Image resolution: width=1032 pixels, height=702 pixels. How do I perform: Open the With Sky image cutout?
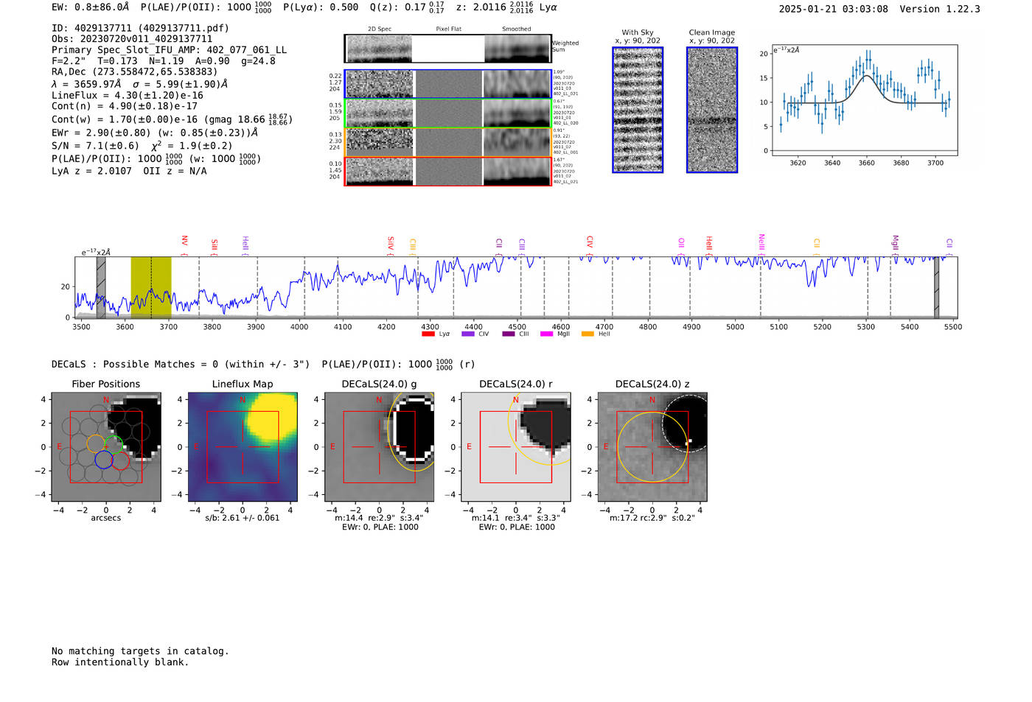click(x=638, y=110)
